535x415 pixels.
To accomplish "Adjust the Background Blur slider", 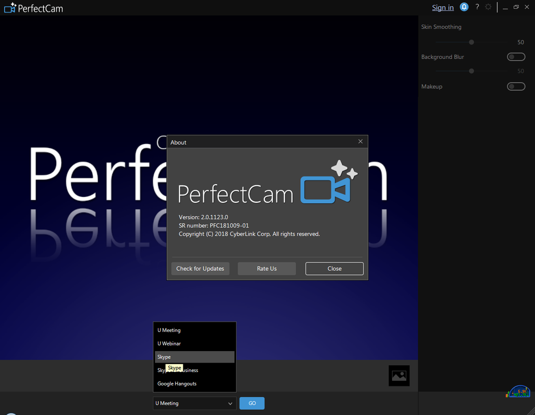I will (471, 71).
